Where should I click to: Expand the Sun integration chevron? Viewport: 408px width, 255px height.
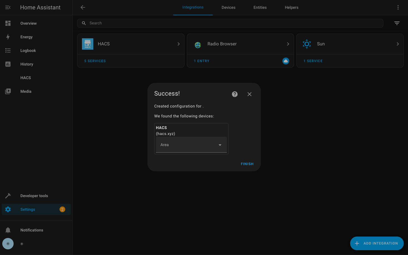point(398,44)
